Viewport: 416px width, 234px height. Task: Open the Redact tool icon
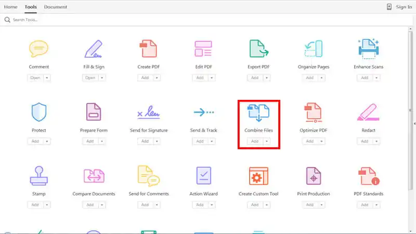pyautogui.click(x=368, y=112)
